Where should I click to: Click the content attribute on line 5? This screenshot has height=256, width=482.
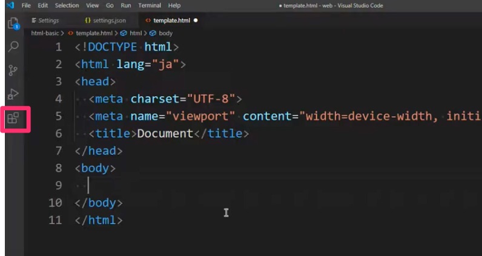tap(267, 116)
